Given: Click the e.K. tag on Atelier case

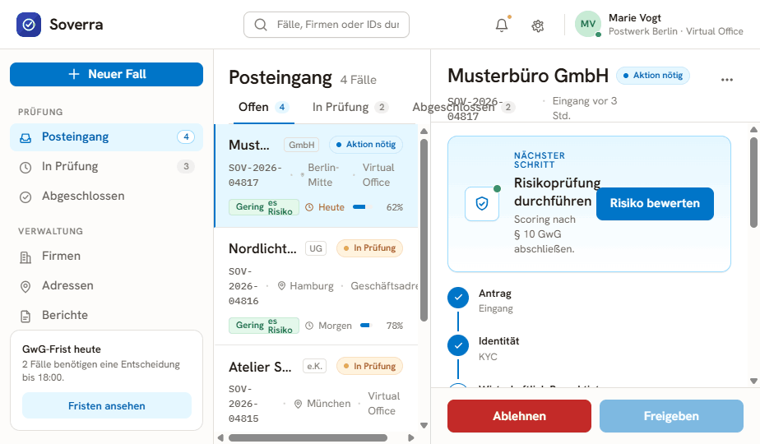Looking at the screenshot, I should tap(314, 367).
